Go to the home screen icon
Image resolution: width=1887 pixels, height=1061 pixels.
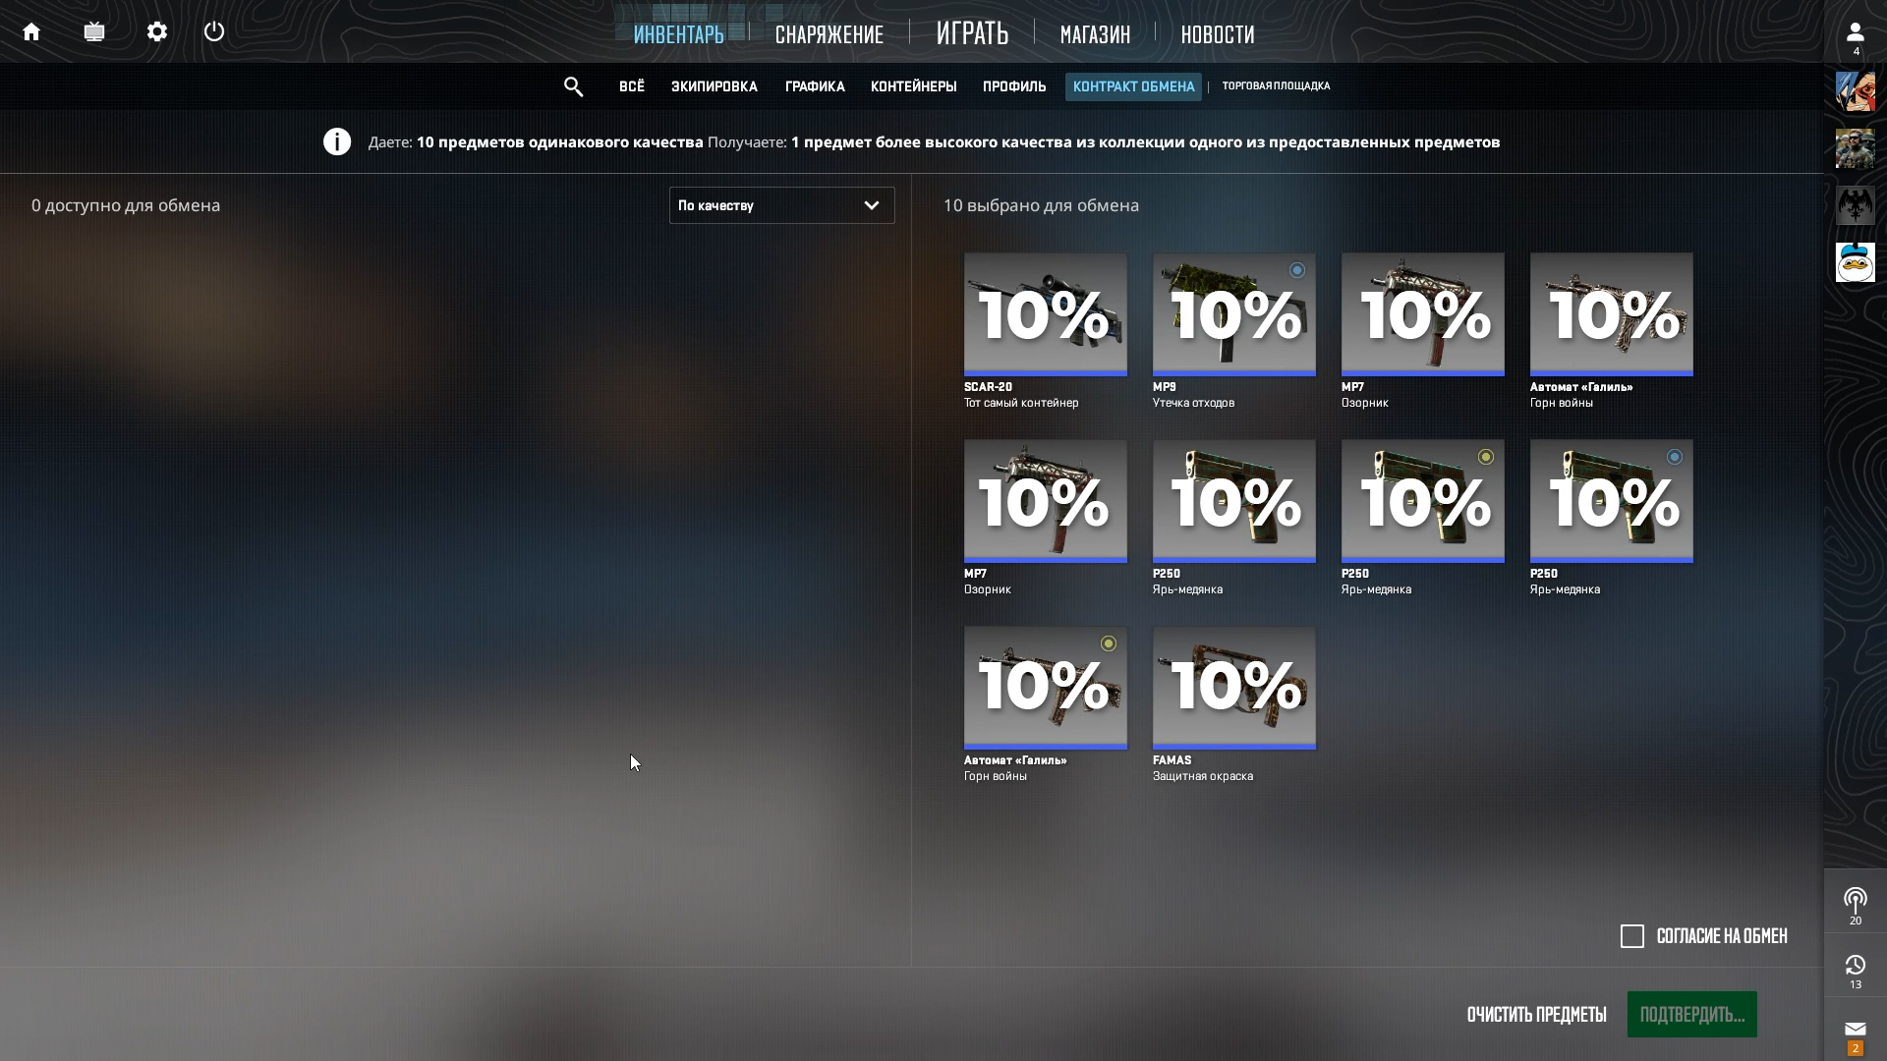point(31,32)
